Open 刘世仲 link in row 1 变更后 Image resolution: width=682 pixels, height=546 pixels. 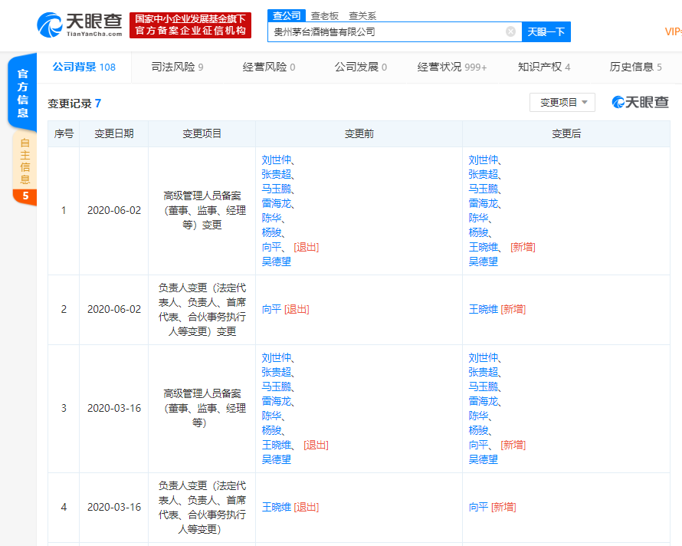(x=484, y=160)
